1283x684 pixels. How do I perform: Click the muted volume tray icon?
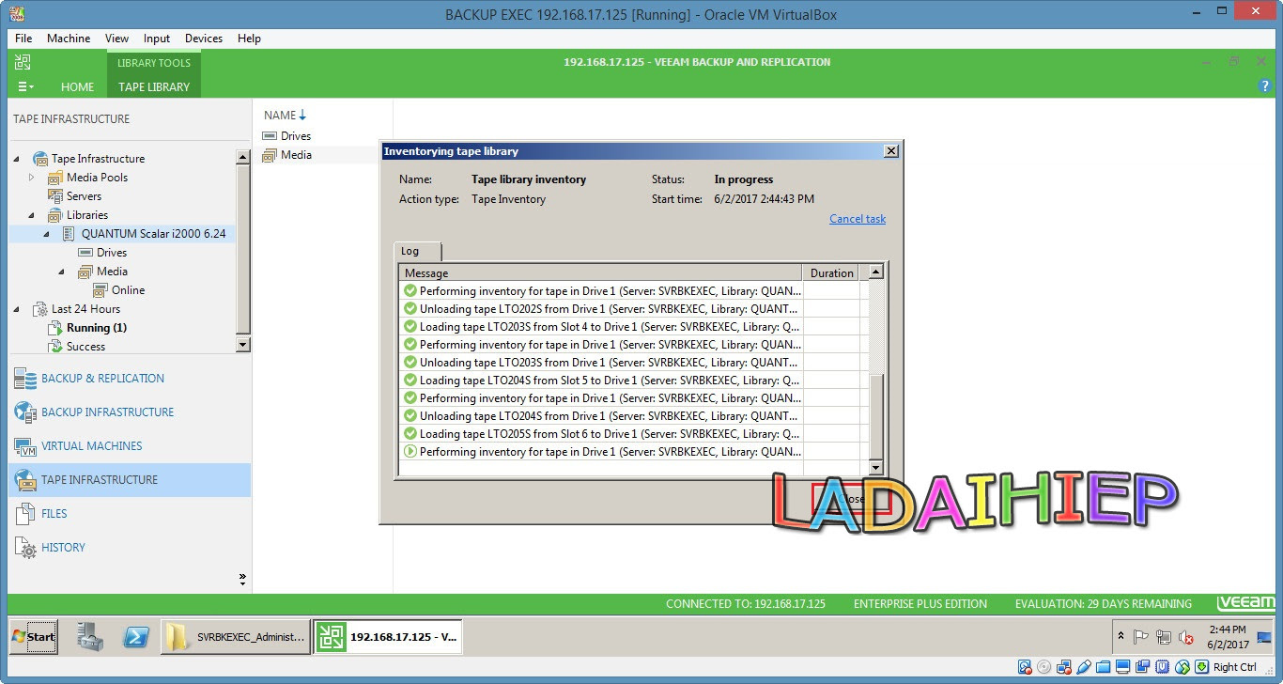point(1186,637)
